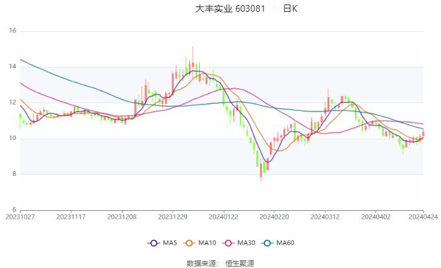Click the y-axis value 8
The height and width of the screenshot is (268, 441).
(14, 174)
